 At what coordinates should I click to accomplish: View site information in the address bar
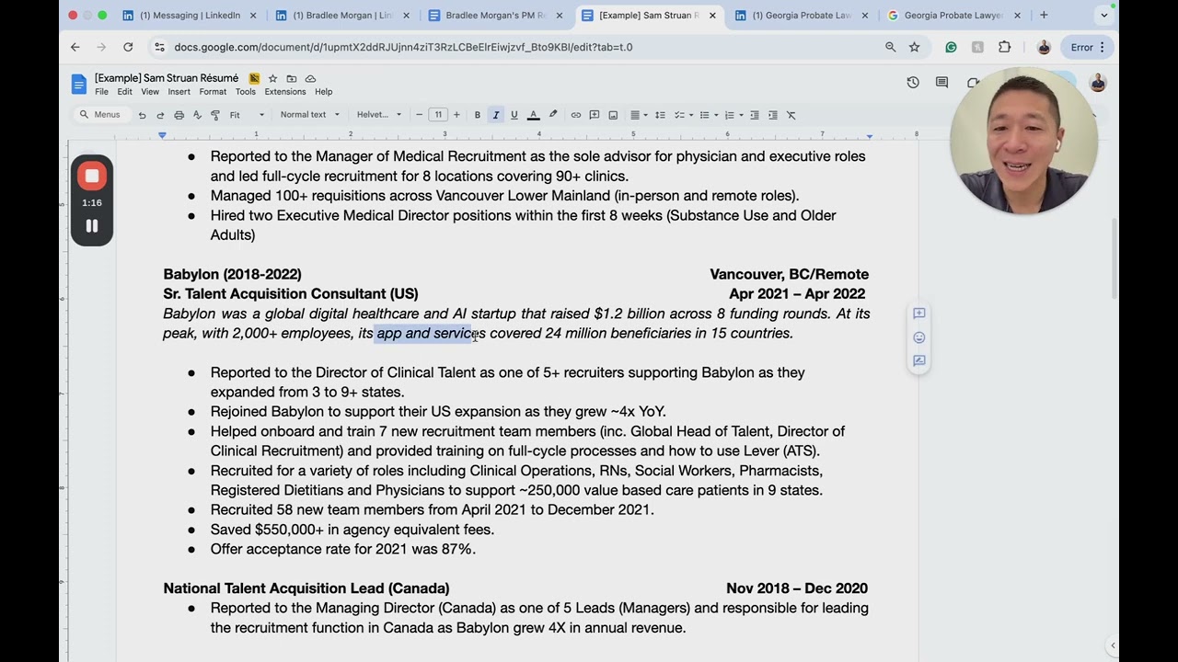[159, 47]
